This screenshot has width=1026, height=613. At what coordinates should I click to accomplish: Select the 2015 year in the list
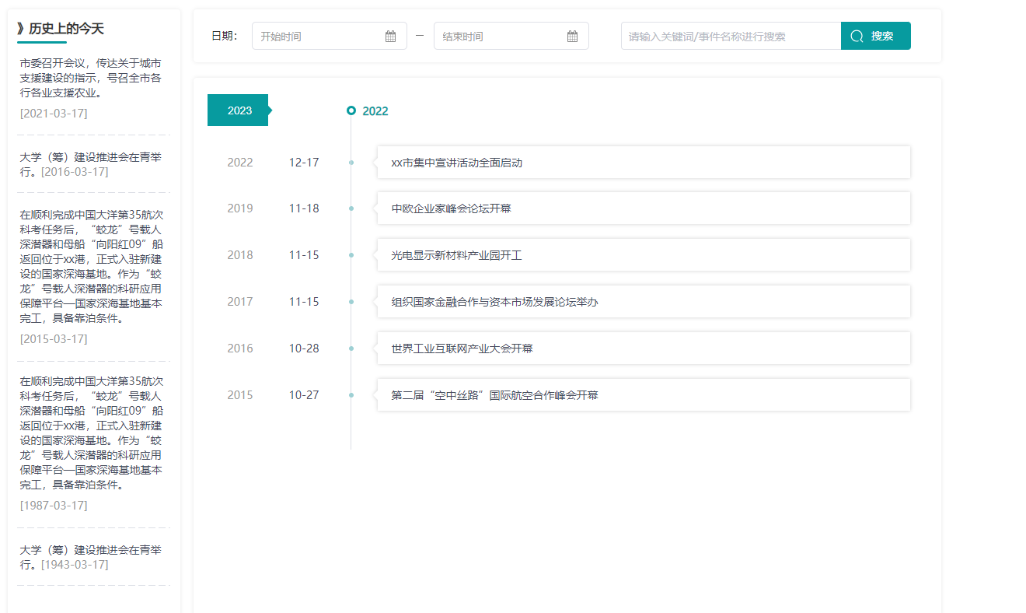click(x=240, y=395)
